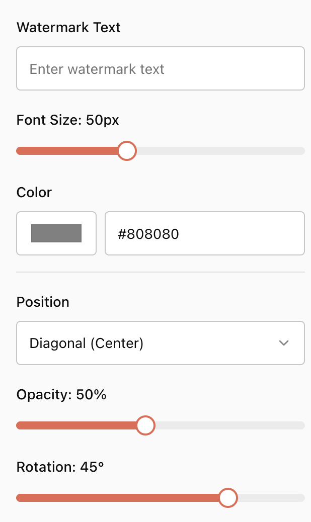Click the "Watermark Text" label

click(x=68, y=27)
